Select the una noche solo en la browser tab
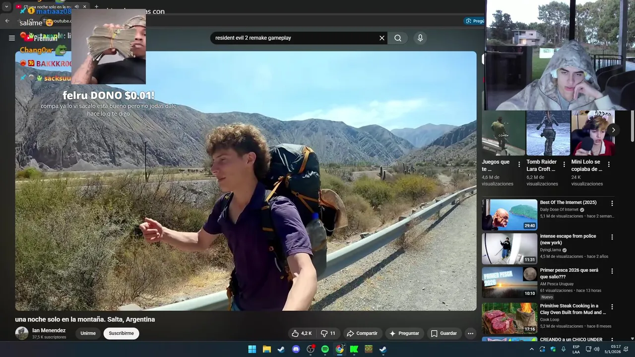635x357 pixels. pyautogui.click(x=51, y=7)
